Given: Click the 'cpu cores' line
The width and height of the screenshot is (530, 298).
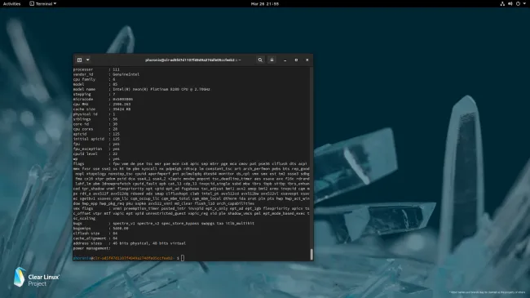Looking at the screenshot, I should point(95,129).
